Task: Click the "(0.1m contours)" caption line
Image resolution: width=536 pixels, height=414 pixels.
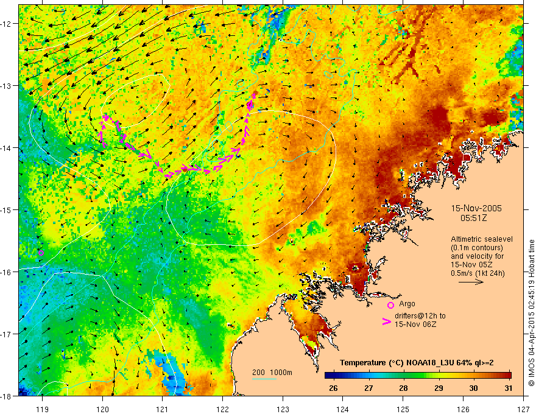Action: [477, 248]
